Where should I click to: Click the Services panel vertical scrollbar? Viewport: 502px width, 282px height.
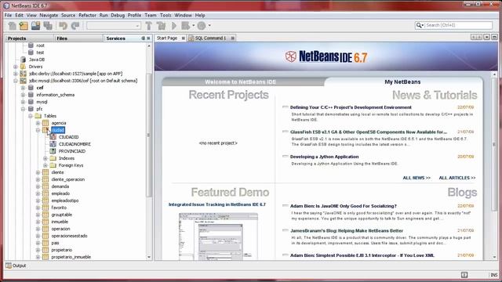pos(149,136)
